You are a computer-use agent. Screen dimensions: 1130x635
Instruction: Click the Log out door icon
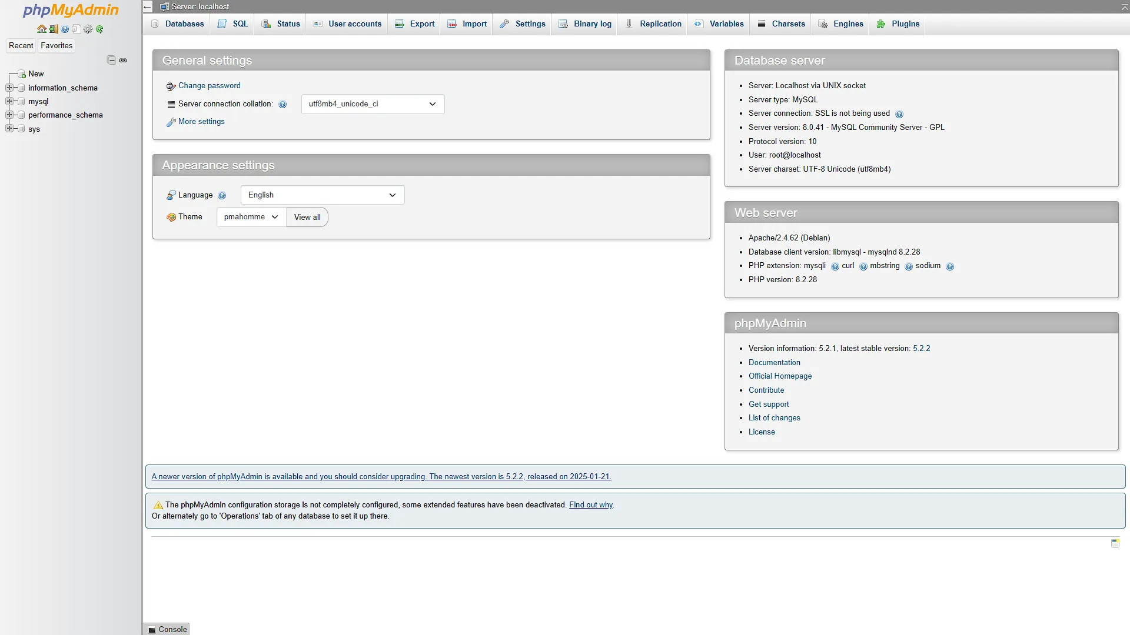pyautogui.click(x=54, y=29)
